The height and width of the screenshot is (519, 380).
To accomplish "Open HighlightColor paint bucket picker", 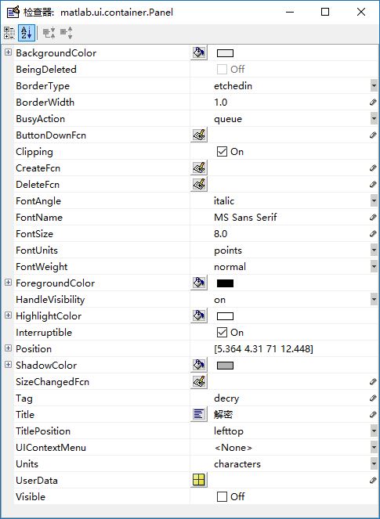I will (199, 315).
